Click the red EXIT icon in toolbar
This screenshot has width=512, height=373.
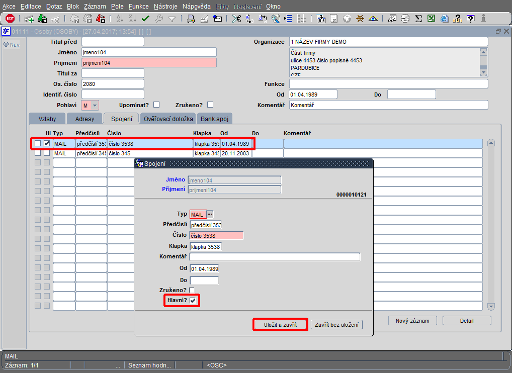tap(10, 19)
